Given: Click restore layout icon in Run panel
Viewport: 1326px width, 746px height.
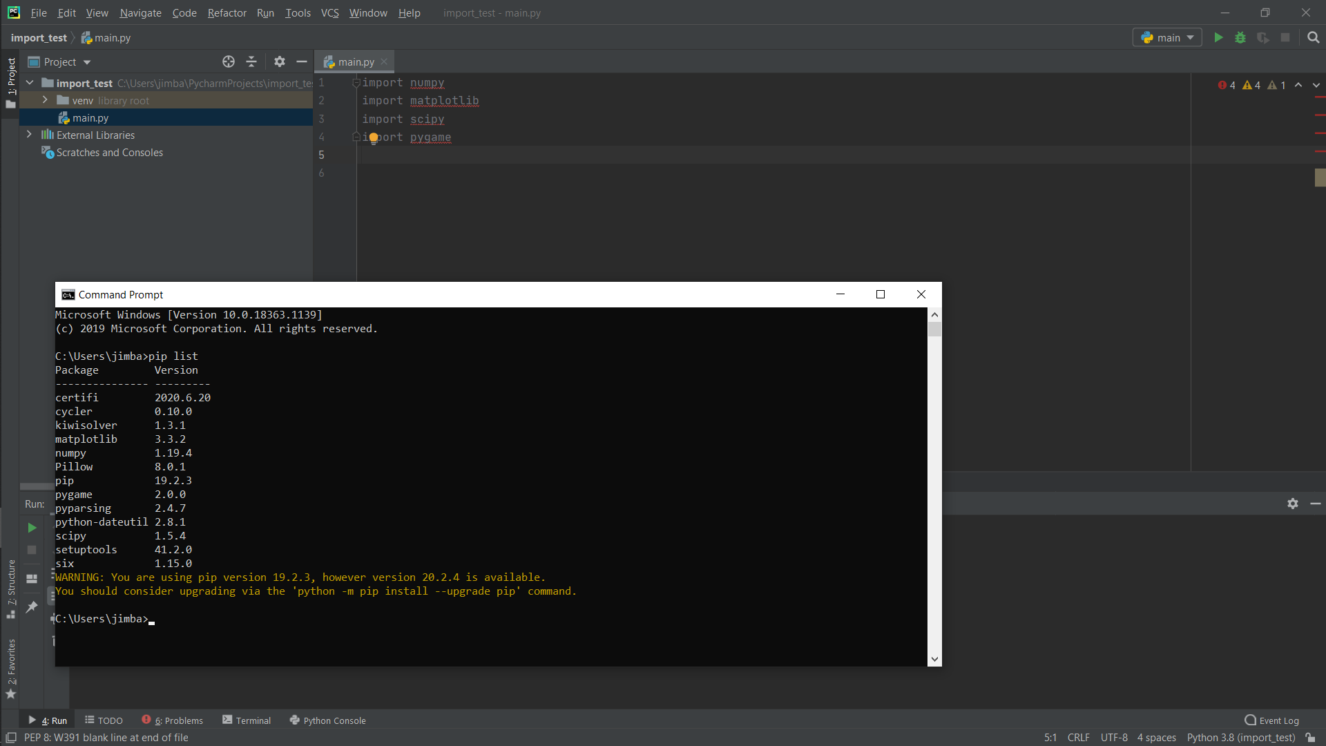Looking at the screenshot, I should pos(32,579).
